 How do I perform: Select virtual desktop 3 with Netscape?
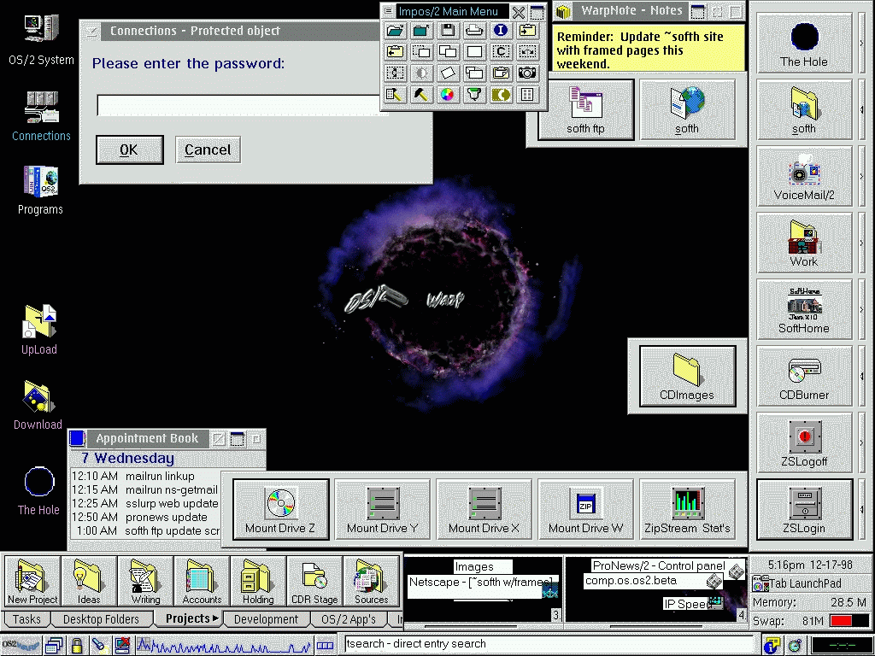483,589
